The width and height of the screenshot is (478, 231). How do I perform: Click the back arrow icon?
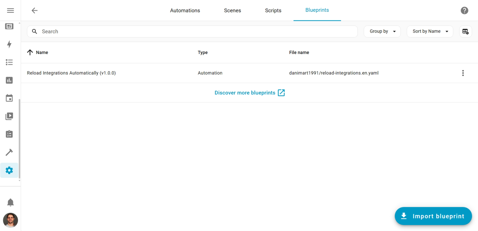[x=34, y=10]
